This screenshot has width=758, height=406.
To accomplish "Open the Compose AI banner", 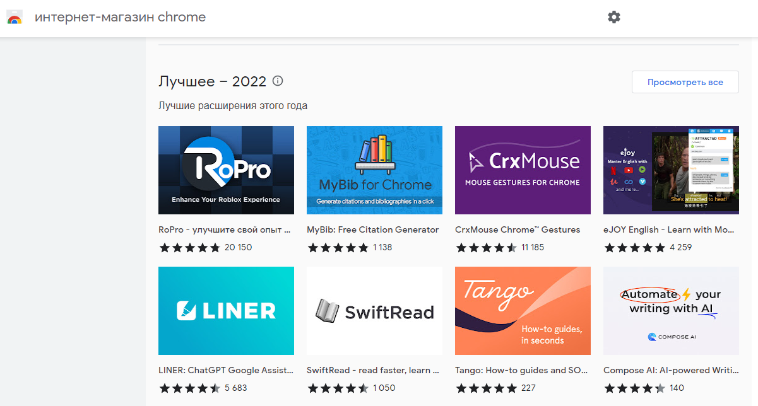I will (x=671, y=311).
